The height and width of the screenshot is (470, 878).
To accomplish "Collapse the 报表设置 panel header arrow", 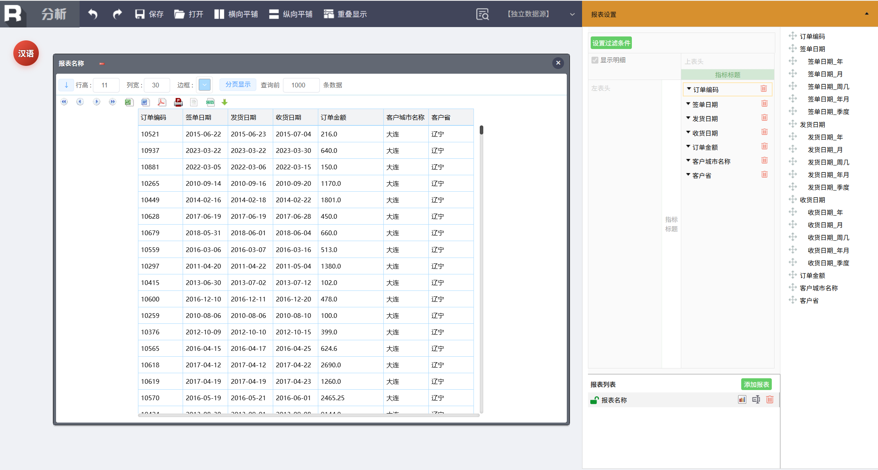I will 867,14.
